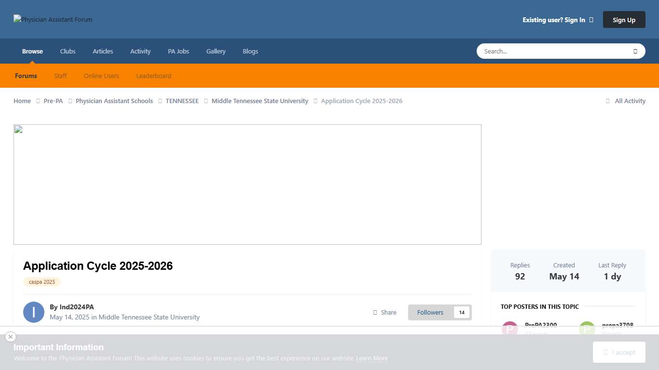Click the icon beside All Activity link
Image resolution: width=659 pixels, height=370 pixels.
click(607, 101)
